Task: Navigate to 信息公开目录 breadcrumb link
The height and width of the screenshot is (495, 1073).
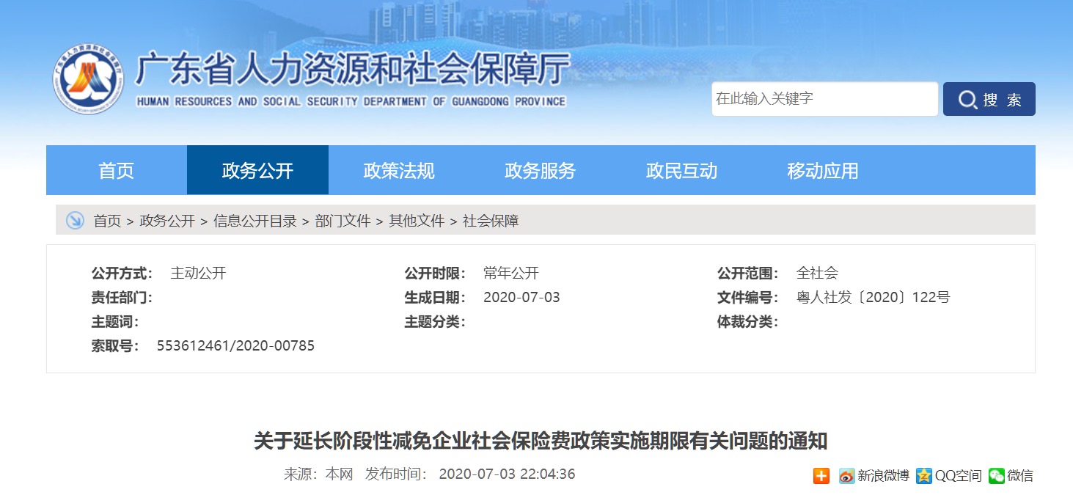Action: pyautogui.click(x=255, y=221)
